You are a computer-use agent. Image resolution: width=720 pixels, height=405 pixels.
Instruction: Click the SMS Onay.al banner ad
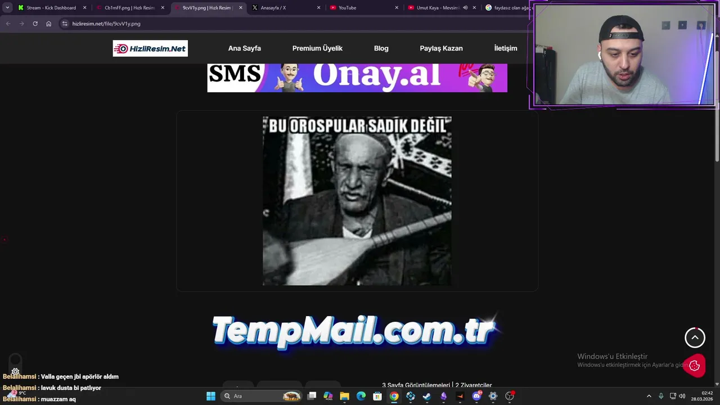(357, 78)
